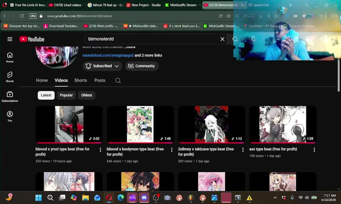The width and height of the screenshot is (341, 204).
Task: Switch to 'Free No Limit AI Imag' tab
Action: [x=27, y=5]
